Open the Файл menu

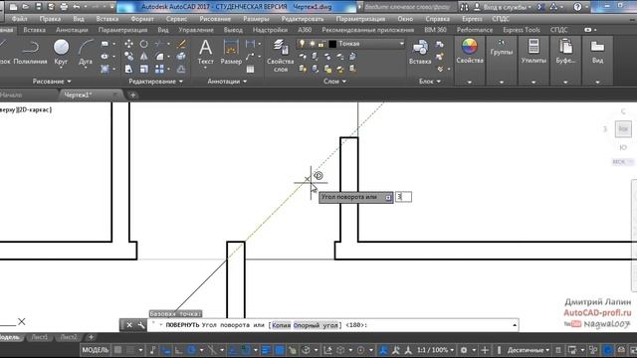(x=20, y=19)
